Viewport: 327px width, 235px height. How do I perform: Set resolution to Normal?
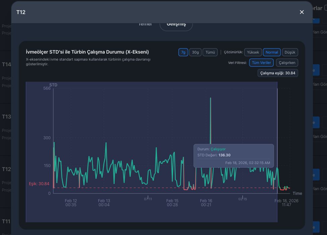point(272,52)
